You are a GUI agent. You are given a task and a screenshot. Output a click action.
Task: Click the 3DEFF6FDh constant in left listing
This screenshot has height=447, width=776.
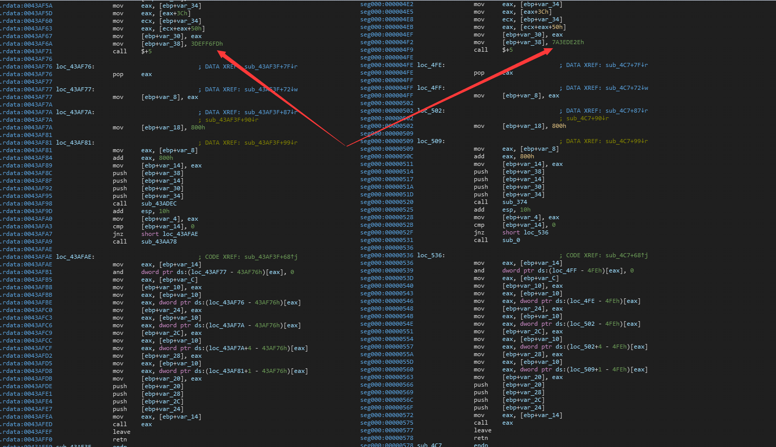pyautogui.click(x=207, y=44)
